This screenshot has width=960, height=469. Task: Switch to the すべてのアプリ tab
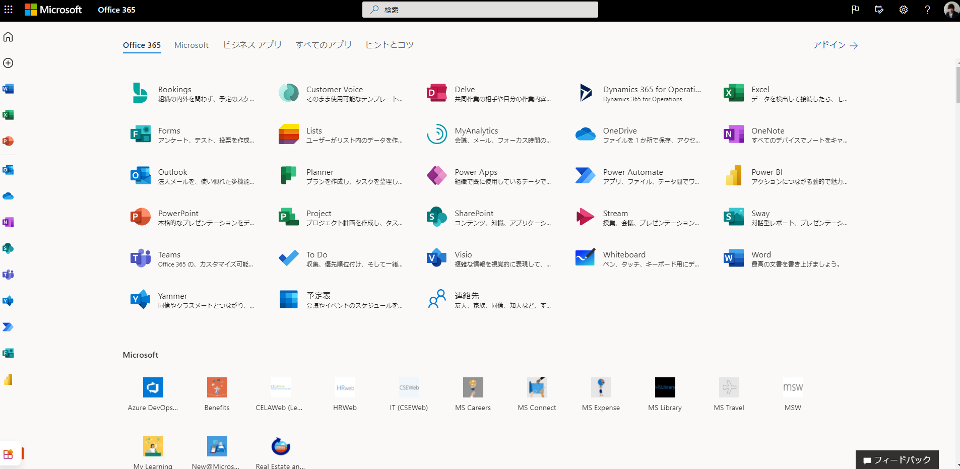coord(324,45)
